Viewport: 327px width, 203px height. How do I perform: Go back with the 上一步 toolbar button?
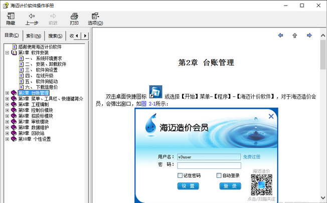[x=32, y=19]
